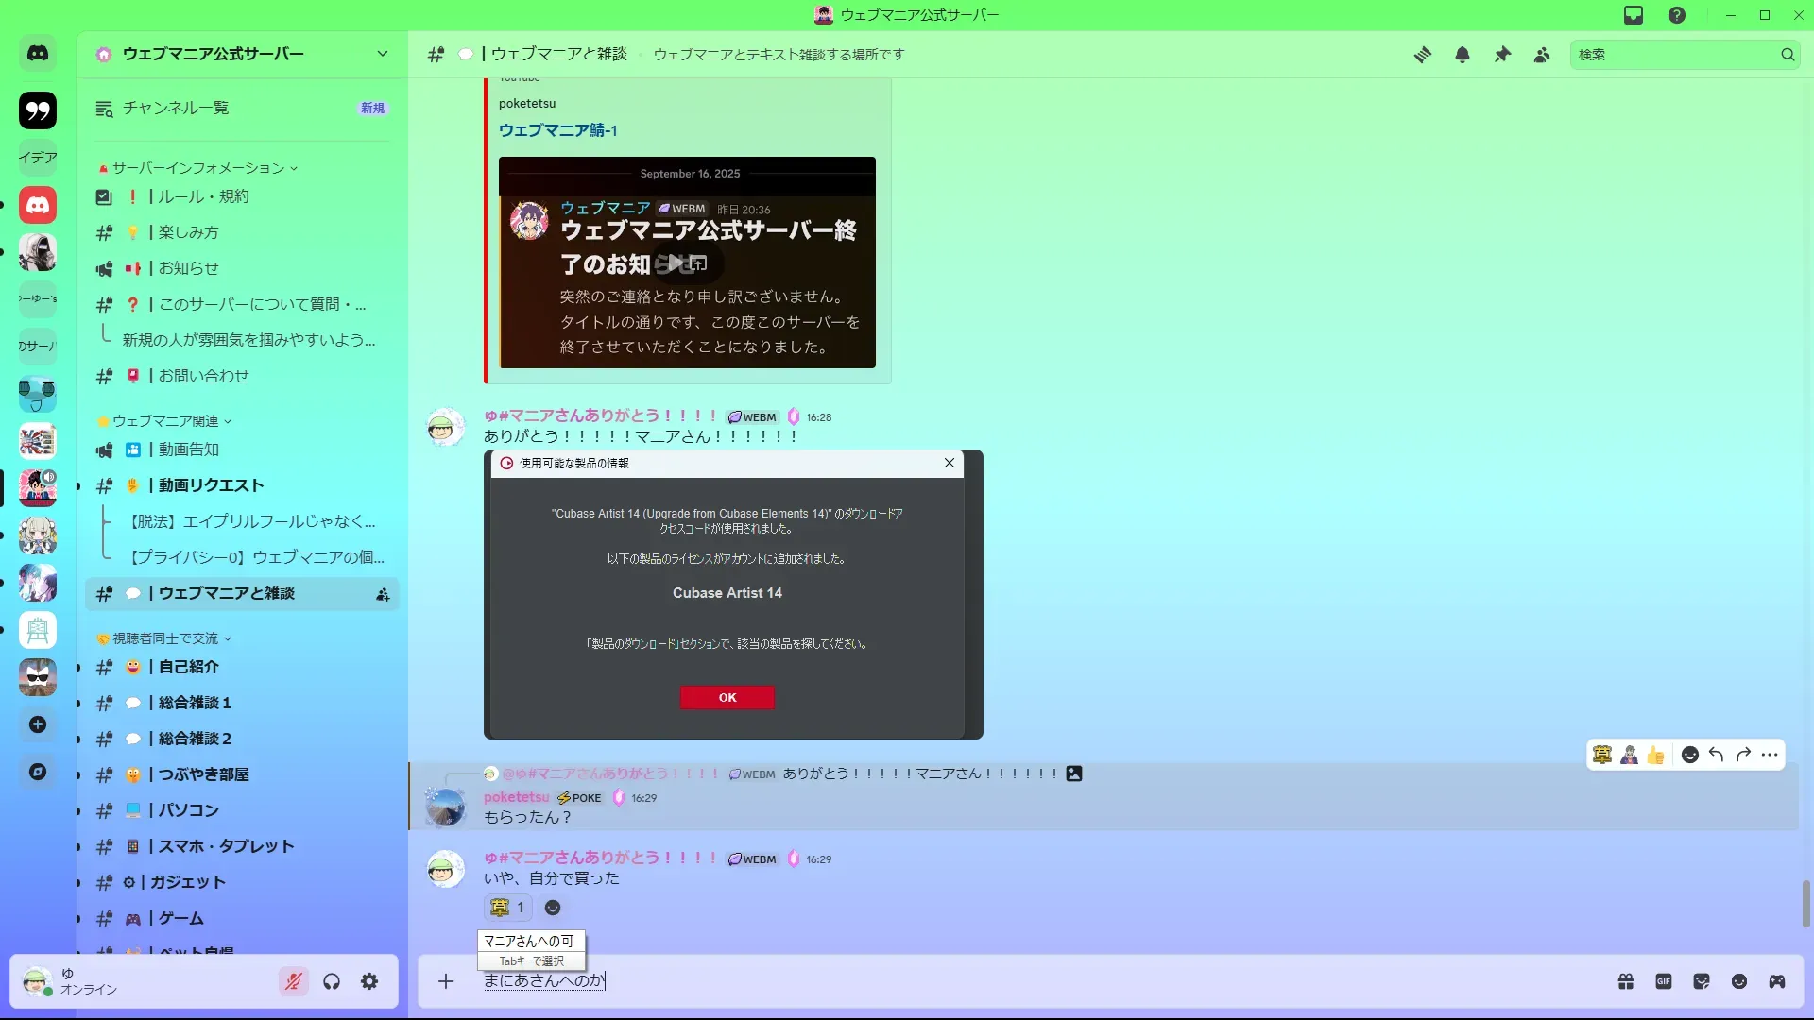Click the Discord home logo icon
This screenshot has width=1814, height=1020.
point(38,54)
